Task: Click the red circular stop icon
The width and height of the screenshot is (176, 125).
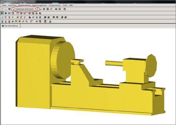Action: [40, 17]
